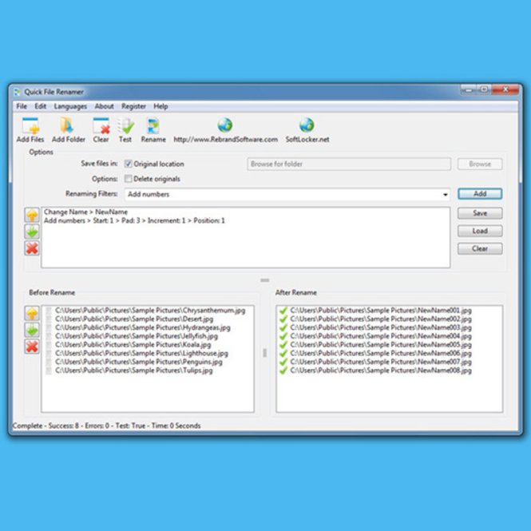
Task: Click the Add Files toolbar icon
Action: pyautogui.click(x=30, y=129)
